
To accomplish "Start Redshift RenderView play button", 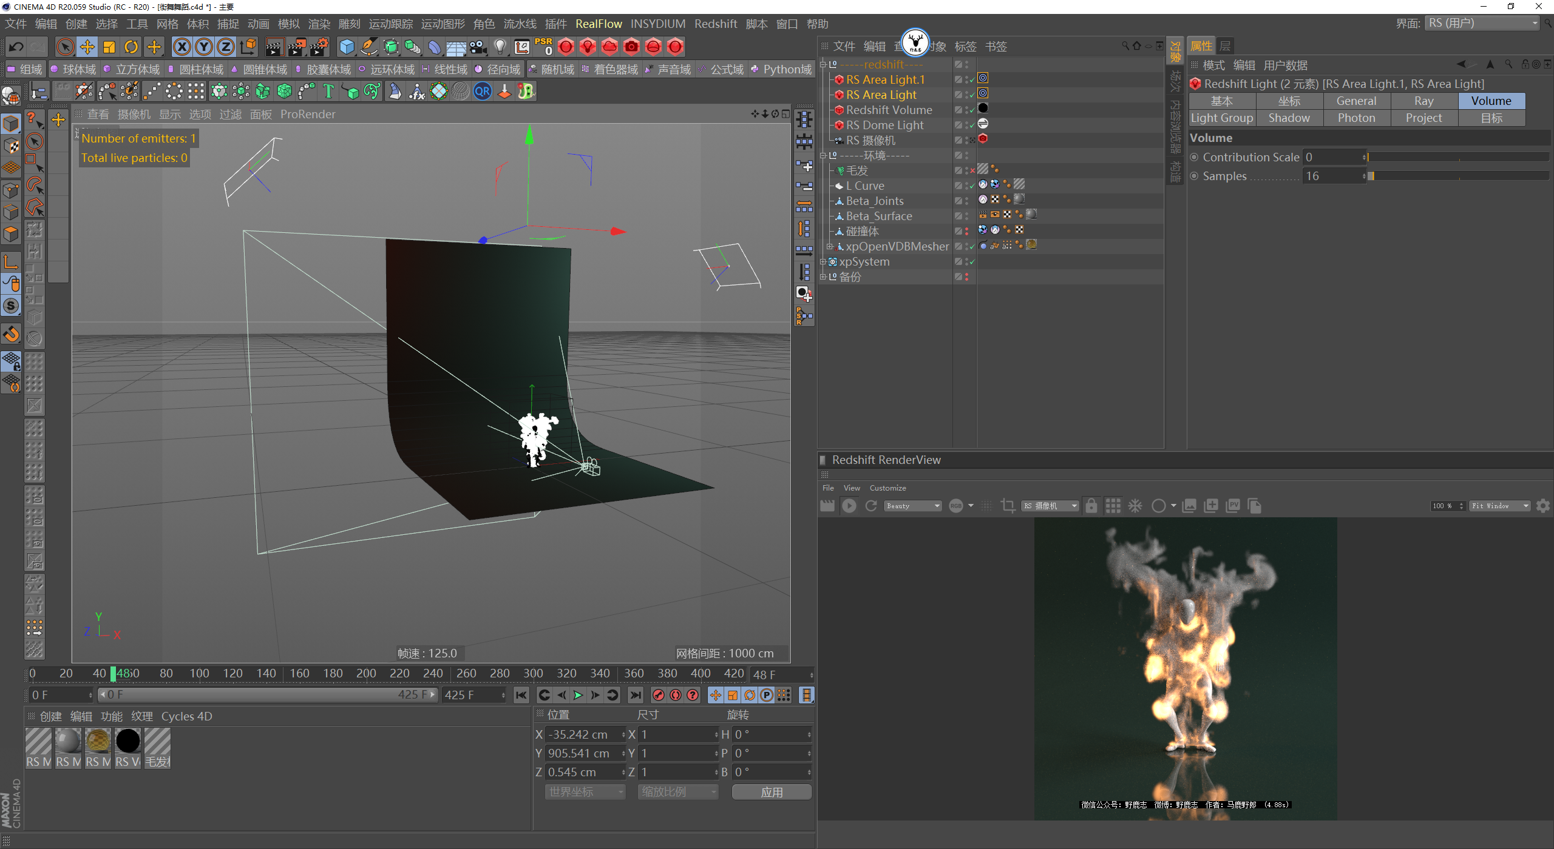I will point(849,506).
